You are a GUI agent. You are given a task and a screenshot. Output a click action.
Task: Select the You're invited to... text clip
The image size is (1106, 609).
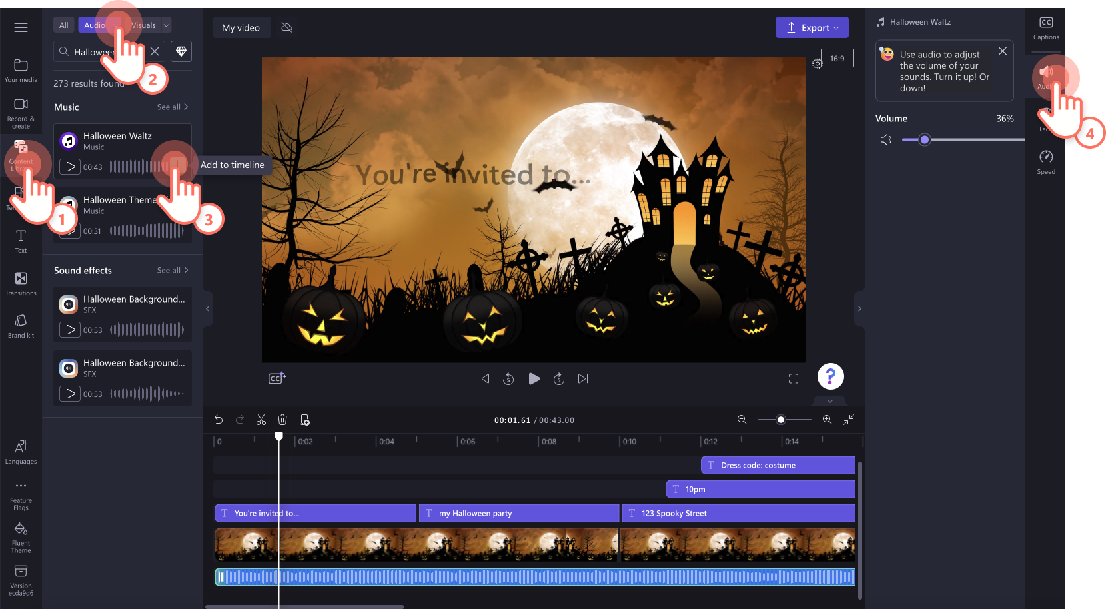click(x=315, y=513)
